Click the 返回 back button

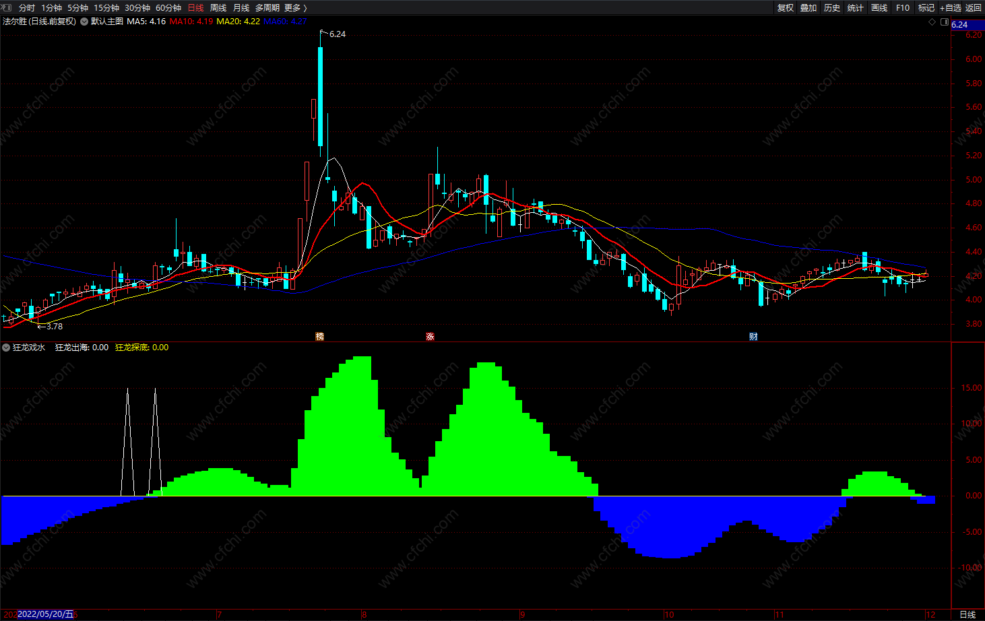pyautogui.click(x=974, y=8)
